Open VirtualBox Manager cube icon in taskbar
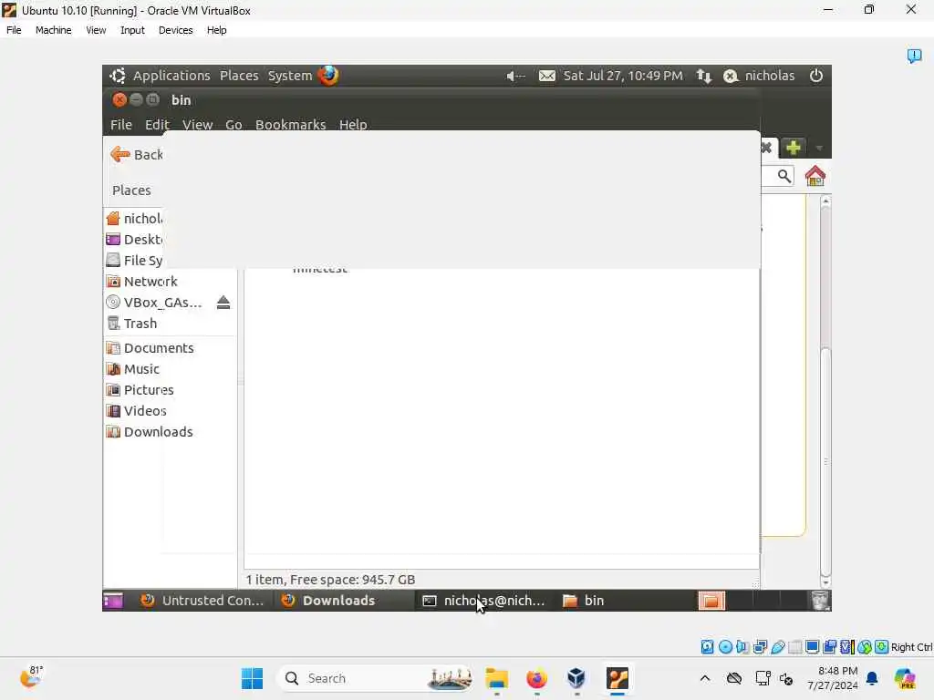The height and width of the screenshot is (700, 934). (576, 678)
